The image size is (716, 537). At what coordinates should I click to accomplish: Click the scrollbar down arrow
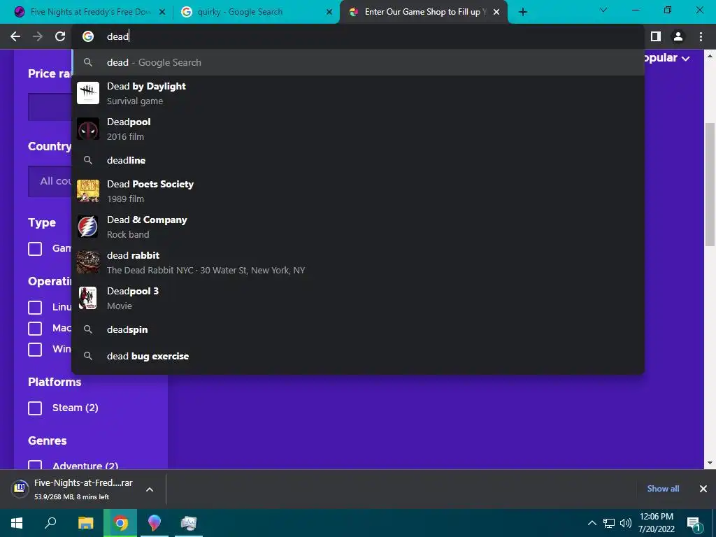tap(710, 463)
